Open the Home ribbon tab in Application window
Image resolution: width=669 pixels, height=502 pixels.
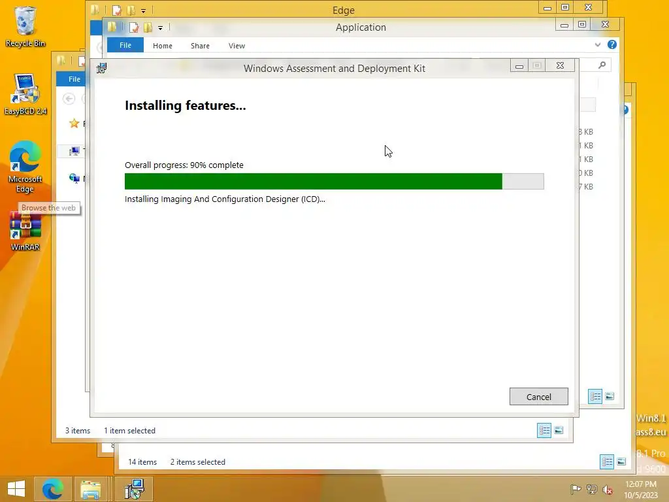(x=163, y=46)
